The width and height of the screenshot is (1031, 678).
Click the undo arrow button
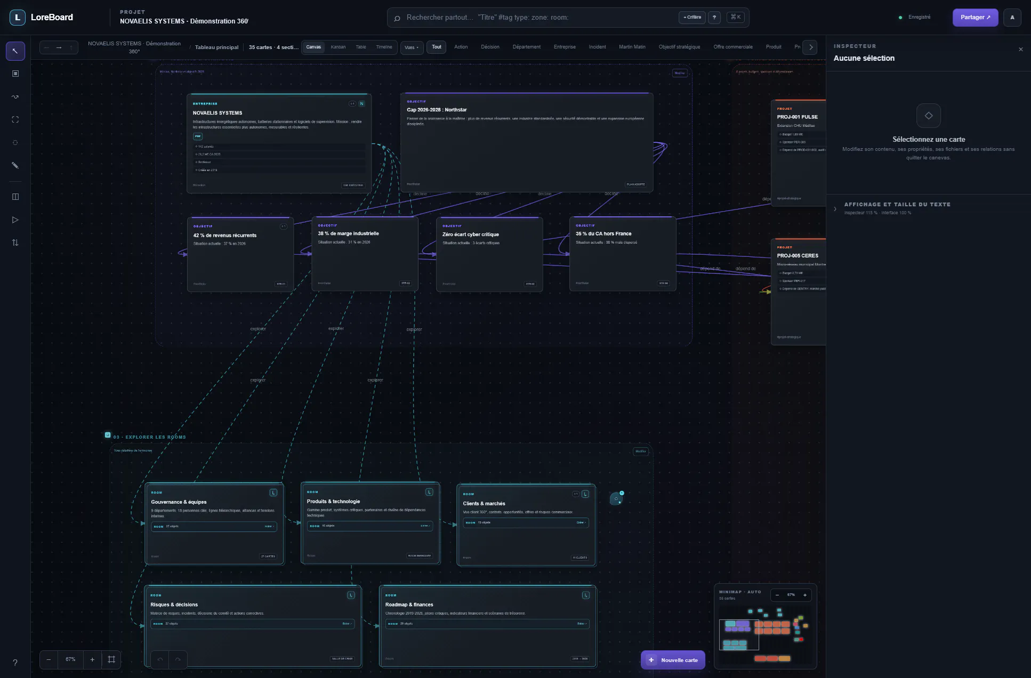pos(160,659)
